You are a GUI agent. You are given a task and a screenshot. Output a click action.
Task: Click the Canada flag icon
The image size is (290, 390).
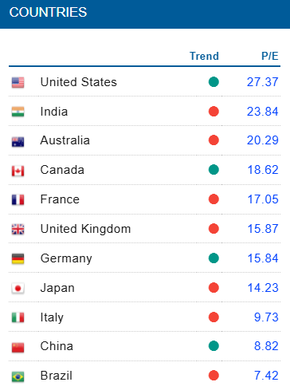click(18, 171)
